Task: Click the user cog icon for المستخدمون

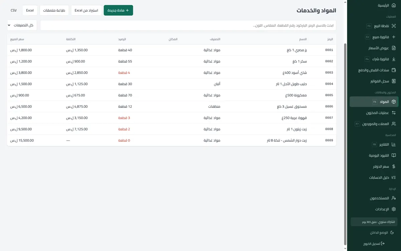Action: (x=394, y=198)
